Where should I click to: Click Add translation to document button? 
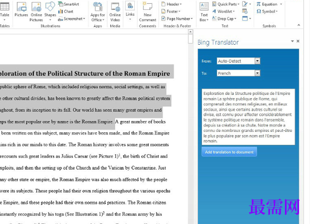pos(229,152)
